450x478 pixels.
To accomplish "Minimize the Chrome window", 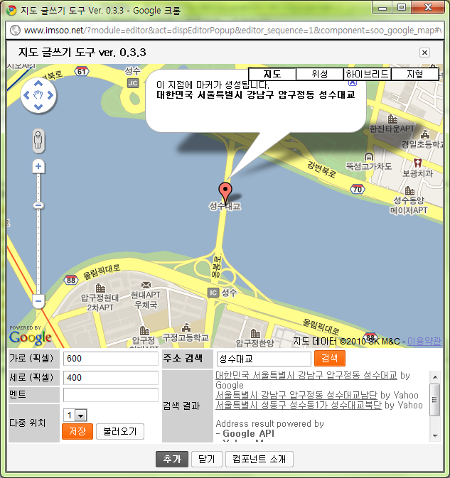I will pyautogui.click(x=382, y=7).
